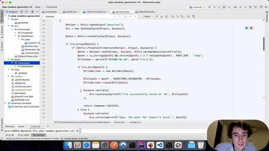Click the Git commit checkmark icon
Screen dimensions: 269x151
tap(245, 7)
